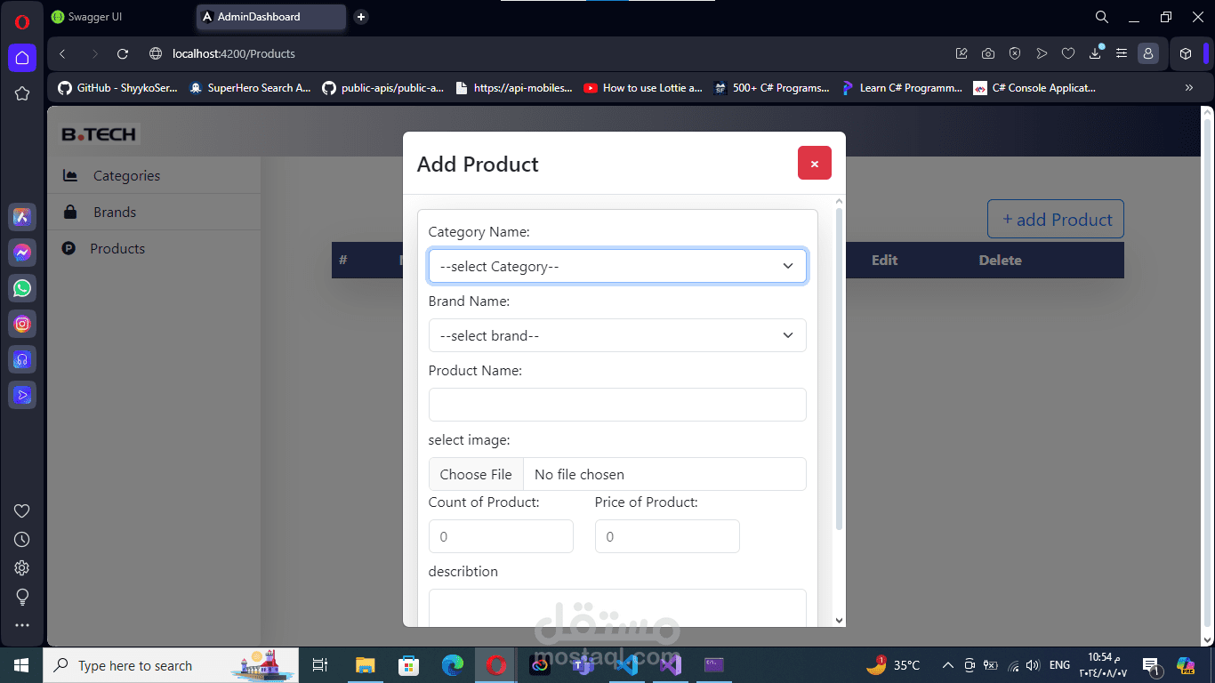Image resolution: width=1215 pixels, height=683 pixels.
Task: Open the SuperHero Search bookmark
Action: point(250,88)
